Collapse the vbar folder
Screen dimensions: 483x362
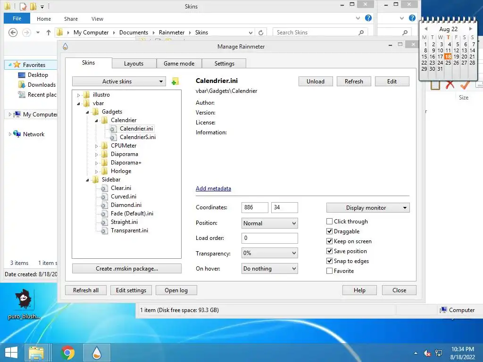coord(79,104)
